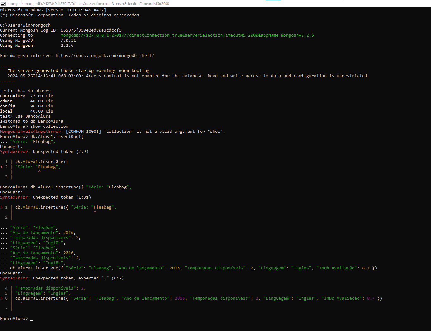Click the "switched to db BancoAlura" output line

coord(32,121)
